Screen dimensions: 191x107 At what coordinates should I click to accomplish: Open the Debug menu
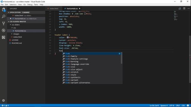click(30, 4)
